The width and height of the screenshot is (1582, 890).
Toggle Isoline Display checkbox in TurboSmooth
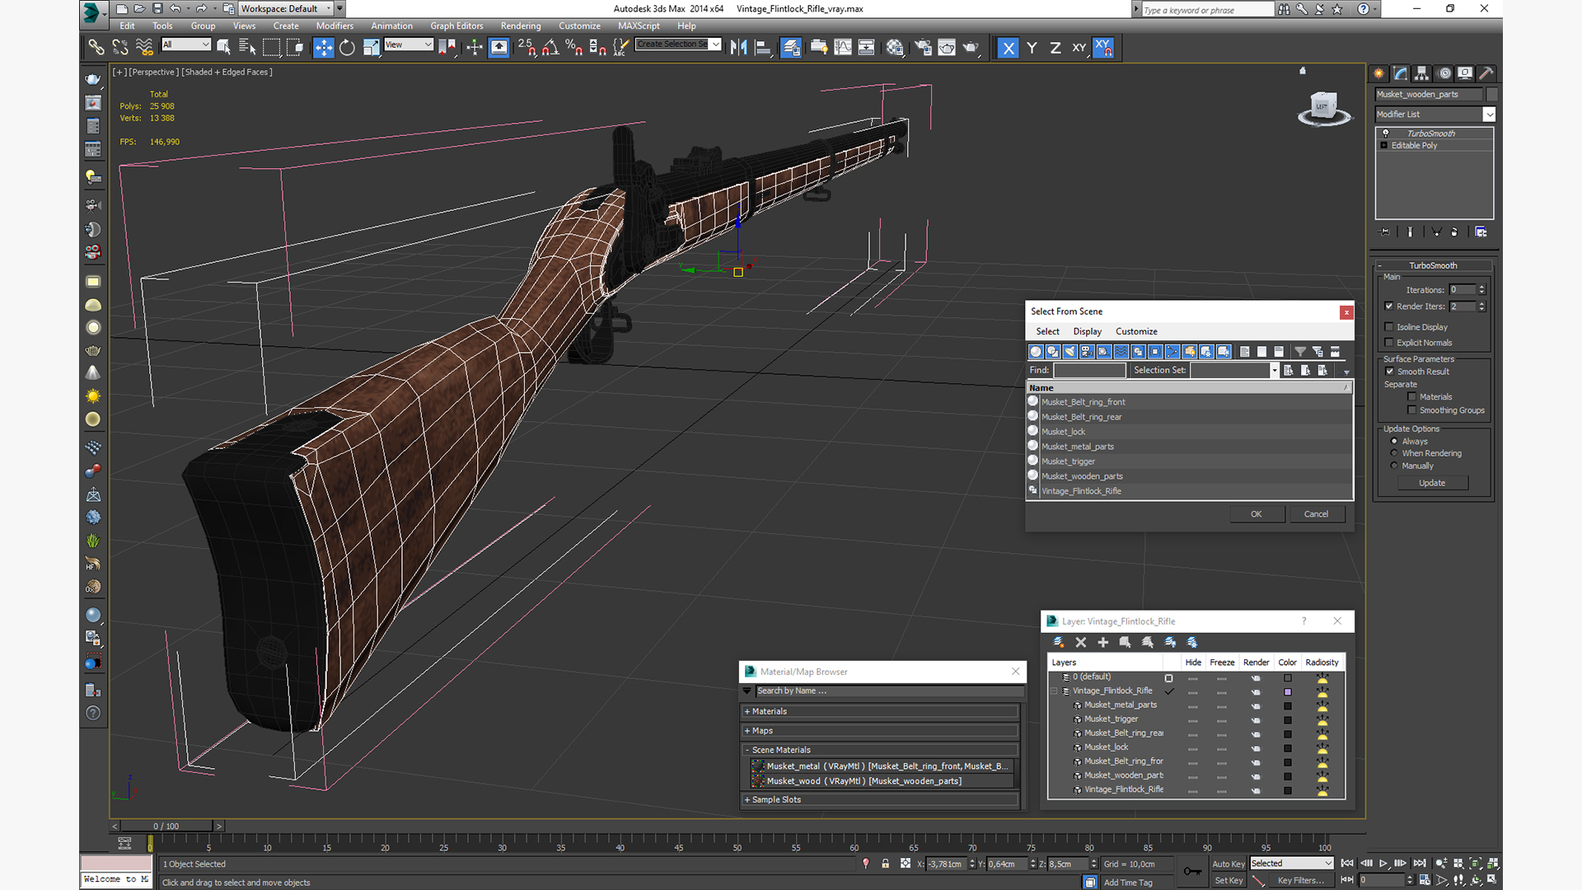pyautogui.click(x=1390, y=326)
